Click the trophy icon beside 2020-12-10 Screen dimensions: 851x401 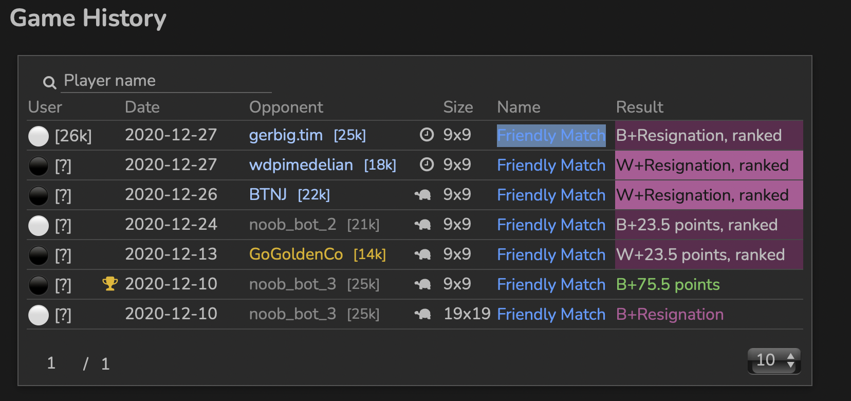110,284
